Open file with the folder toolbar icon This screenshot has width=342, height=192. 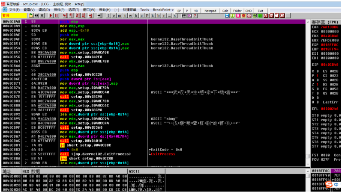coord(31,16)
